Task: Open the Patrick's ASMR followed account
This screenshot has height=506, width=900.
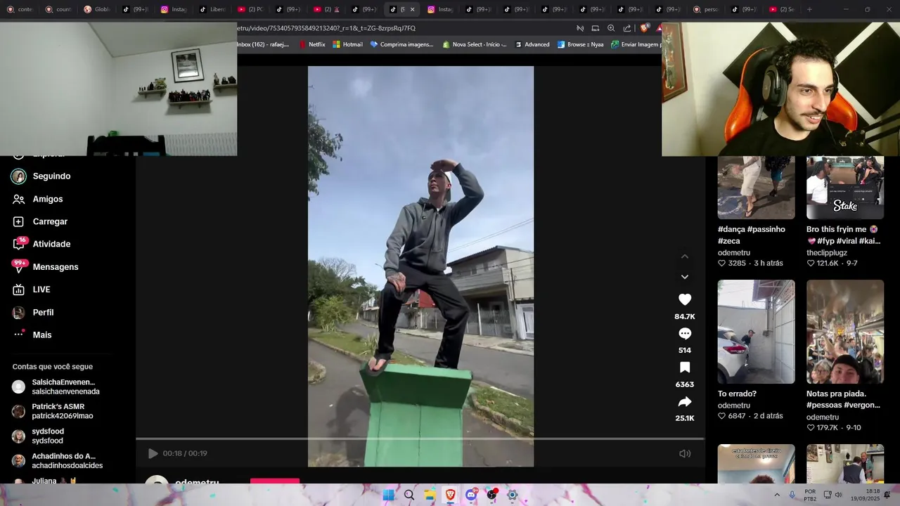Action: (63, 411)
